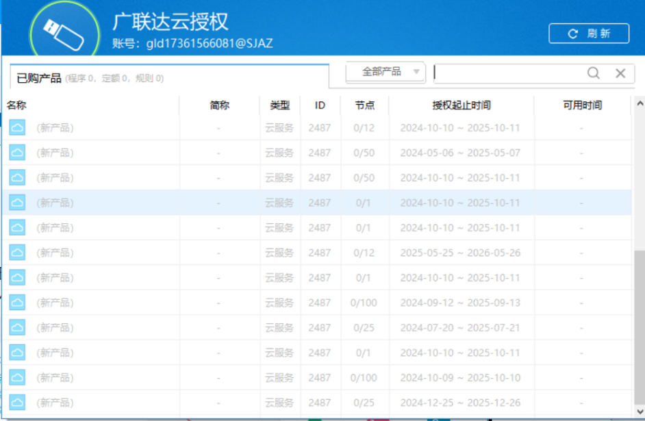
Task: Click (新产品) name in 2024-05-06 row
Action: click(55, 153)
